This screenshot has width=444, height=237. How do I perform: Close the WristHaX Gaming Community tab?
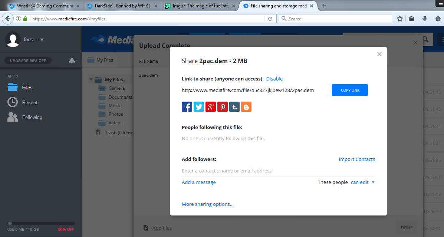(78, 6)
